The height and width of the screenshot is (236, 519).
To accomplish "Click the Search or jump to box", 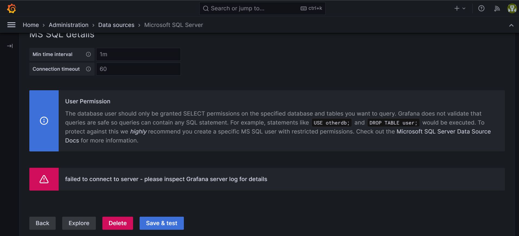I will click(x=262, y=8).
